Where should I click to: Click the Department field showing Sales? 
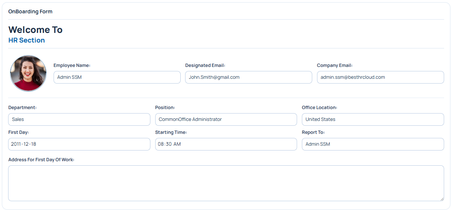point(79,119)
